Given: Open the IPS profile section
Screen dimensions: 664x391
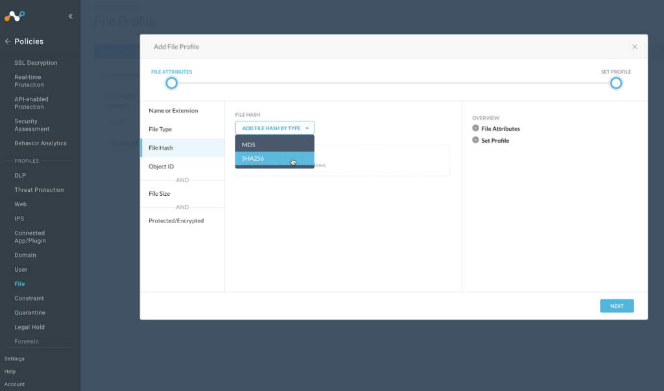Looking at the screenshot, I should [19, 219].
